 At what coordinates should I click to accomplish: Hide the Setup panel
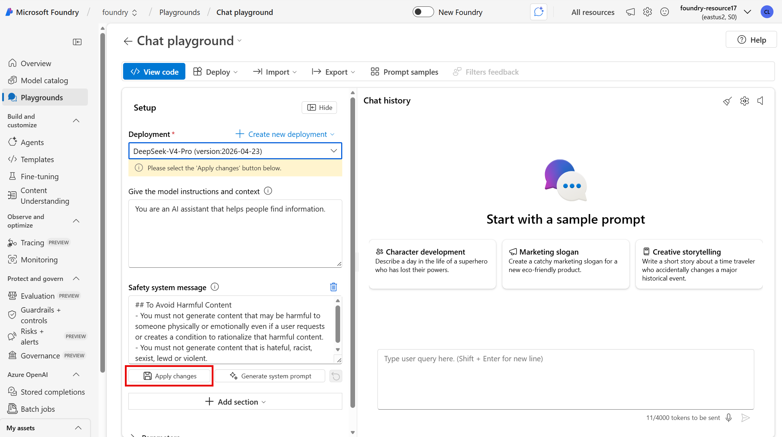tap(319, 107)
